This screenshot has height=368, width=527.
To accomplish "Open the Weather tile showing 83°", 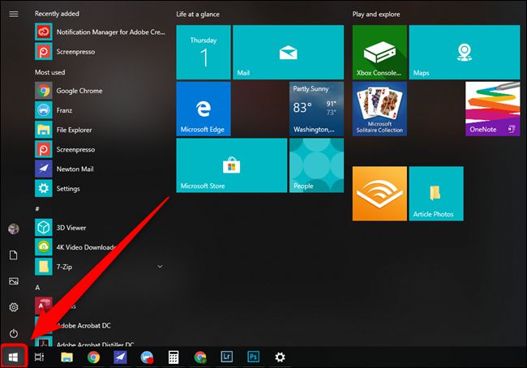I will [315, 109].
